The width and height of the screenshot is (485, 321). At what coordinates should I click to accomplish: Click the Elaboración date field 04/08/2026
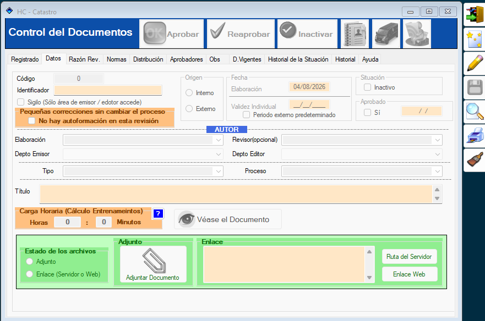(309, 87)
